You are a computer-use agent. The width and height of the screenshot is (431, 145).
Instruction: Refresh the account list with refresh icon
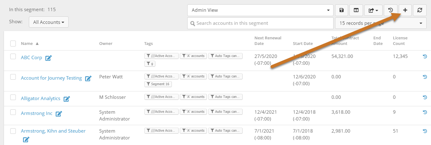tap(420, 10)
